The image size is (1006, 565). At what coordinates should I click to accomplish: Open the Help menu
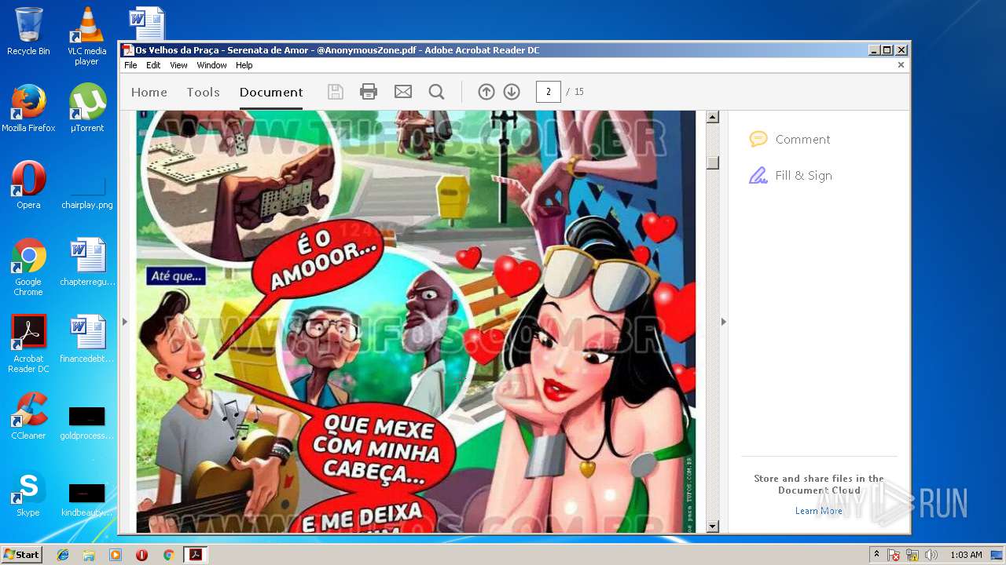click(244, 65)
